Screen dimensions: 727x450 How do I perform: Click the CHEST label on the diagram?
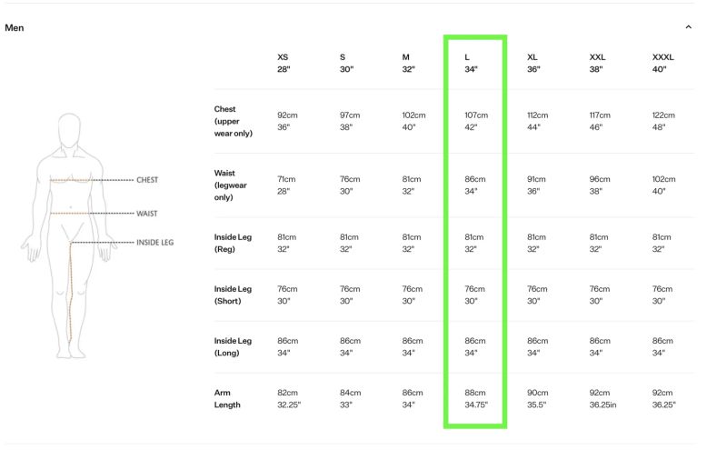[146, 180]
